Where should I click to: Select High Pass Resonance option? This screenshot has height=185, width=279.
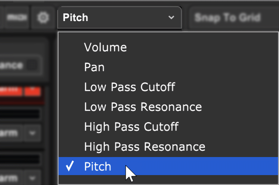(168, 147)
